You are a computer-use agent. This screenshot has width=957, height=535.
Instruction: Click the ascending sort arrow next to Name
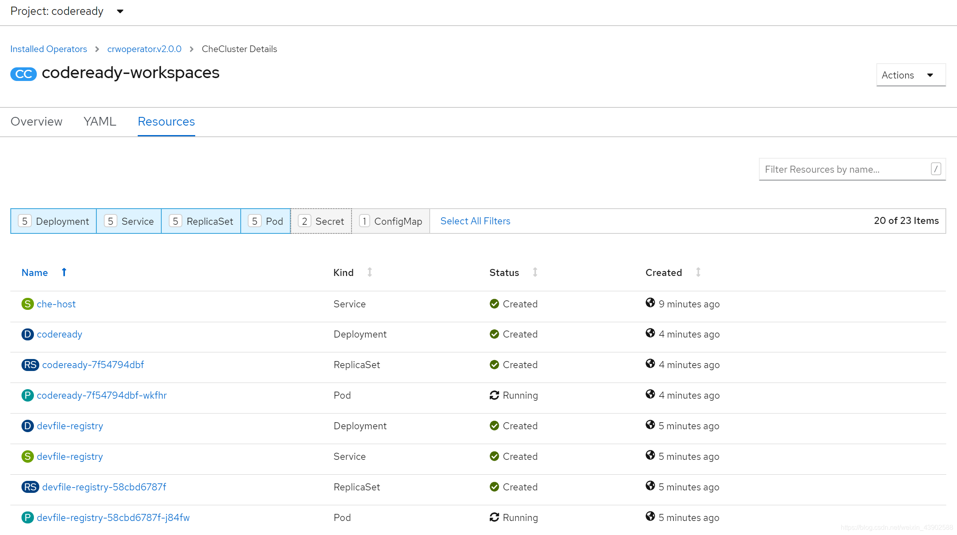point(64,272)
